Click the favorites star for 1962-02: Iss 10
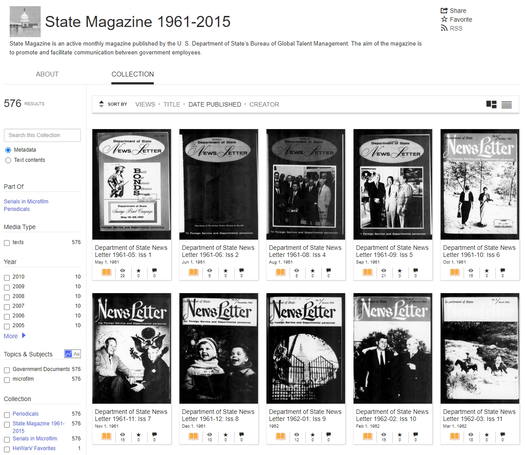Viewport: 525px width, 455px height. point(400,435)
